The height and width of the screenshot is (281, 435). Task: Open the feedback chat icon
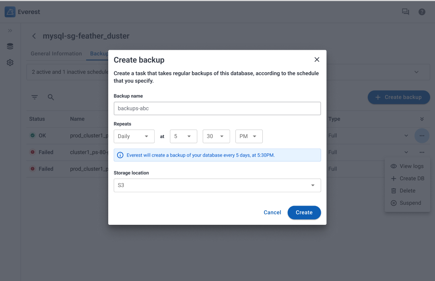405,12
